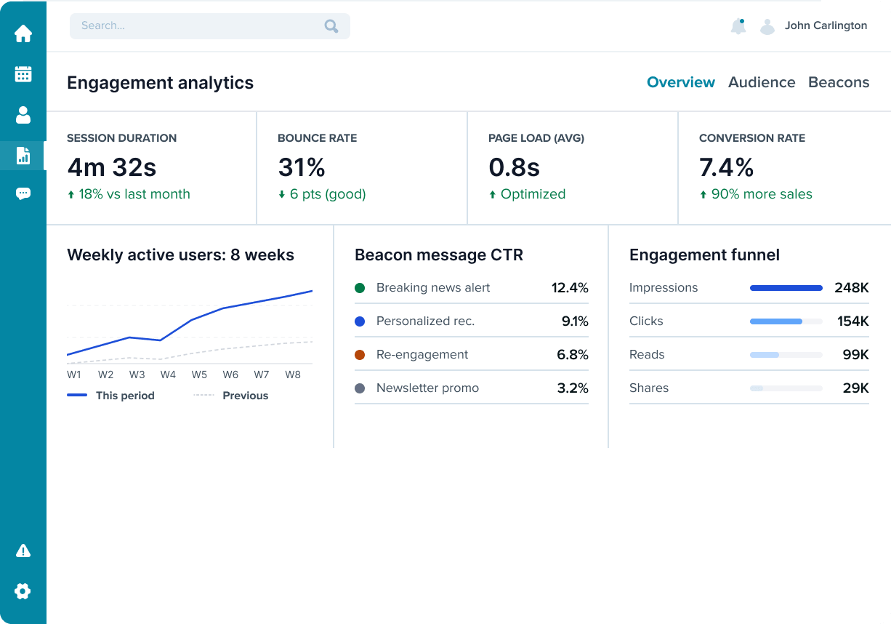Click the Bounce Rate down-arrow indicator

[x=282, y=195]
